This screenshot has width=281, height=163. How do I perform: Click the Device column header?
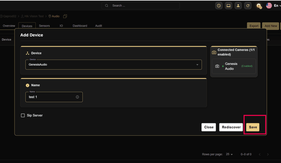[6, 40]
